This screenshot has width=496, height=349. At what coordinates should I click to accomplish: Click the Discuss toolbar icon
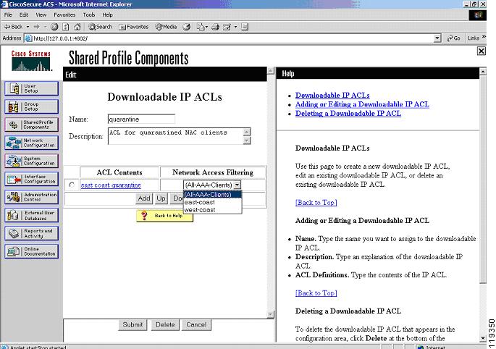[245, 27]
